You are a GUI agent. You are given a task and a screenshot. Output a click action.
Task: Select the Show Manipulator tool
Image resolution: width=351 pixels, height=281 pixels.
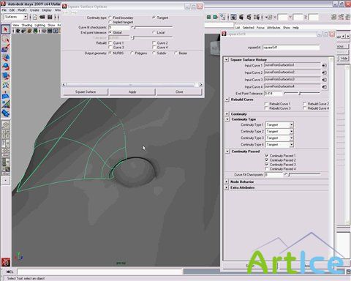click(x=6, y=104)
